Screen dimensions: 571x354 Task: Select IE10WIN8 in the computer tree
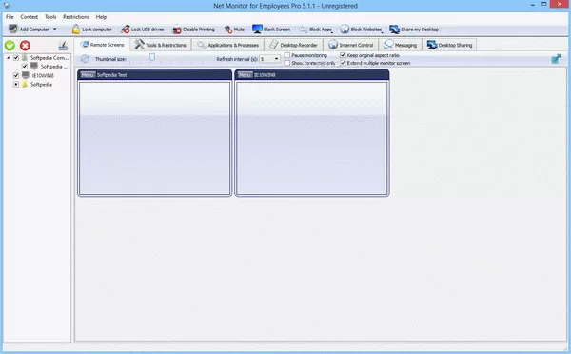[x=43, y=75]
